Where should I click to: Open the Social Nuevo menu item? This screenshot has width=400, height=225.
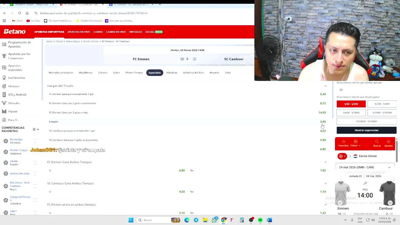pyautogui.click(x=154, y=32)
